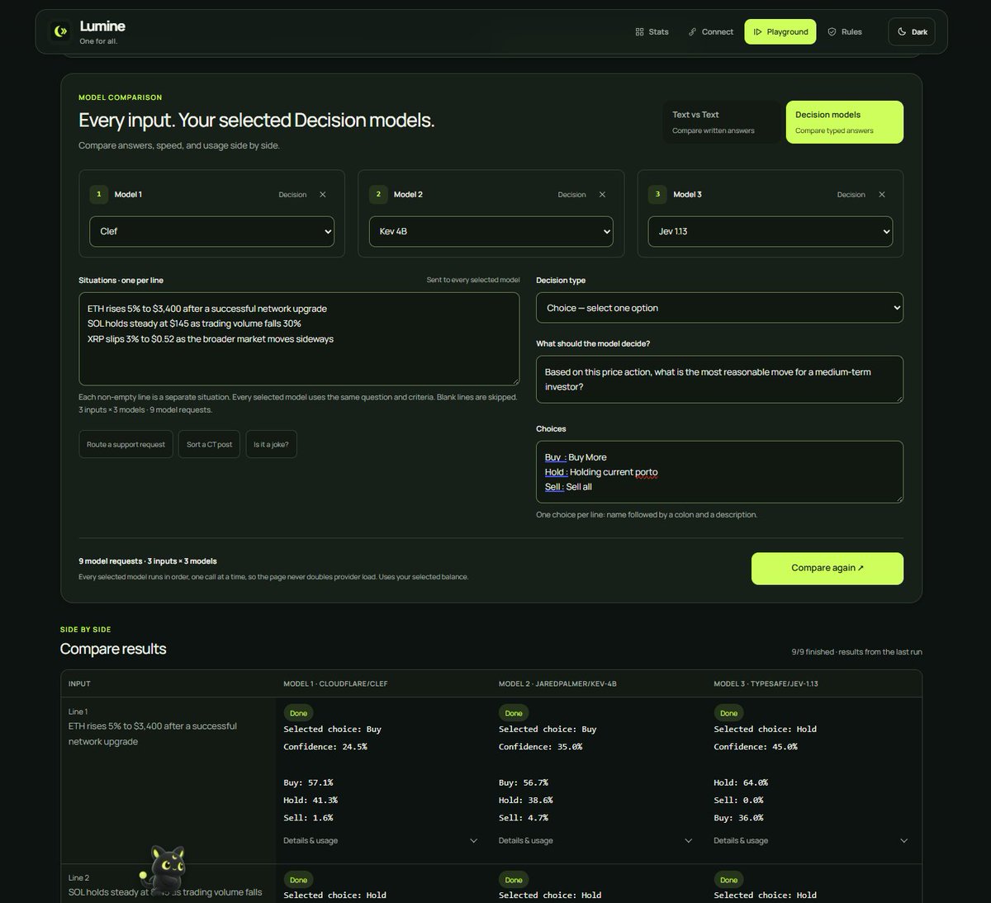This screenshot has width=991, height=903.
Task: Click 'Confidence: 45.0%' text
Action: pyautogui.click(x=756, y=747)
